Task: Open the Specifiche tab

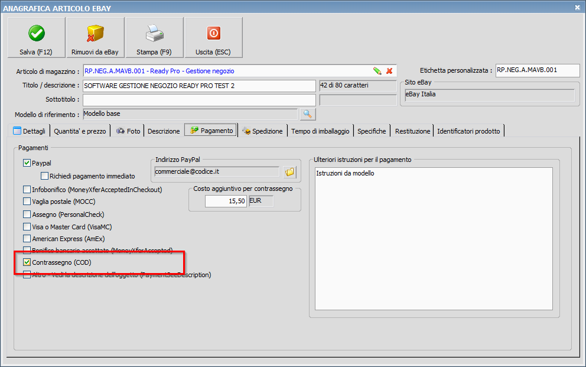Action: click(x=372, y=131)
